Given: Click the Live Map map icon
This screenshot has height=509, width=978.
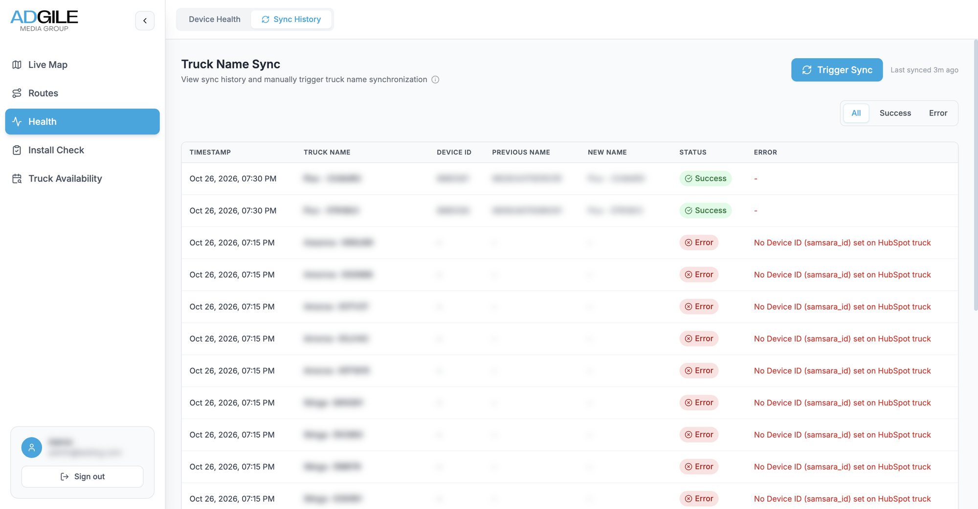Looking at the screenshot, I should pos(17,65).
